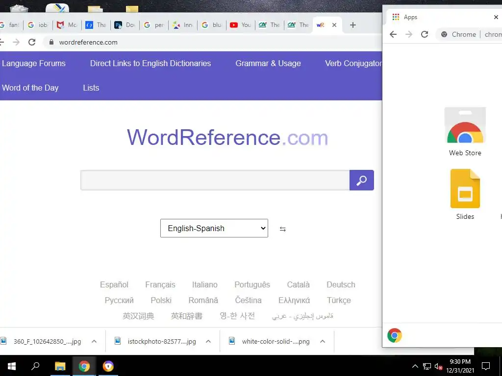
Task: Switch site language to Čeština
Action: tap(248, 300)
